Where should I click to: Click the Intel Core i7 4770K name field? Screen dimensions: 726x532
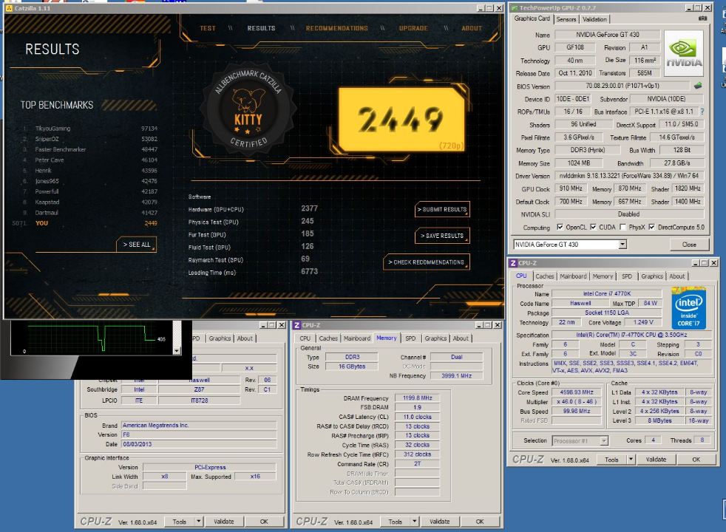point(606,294)
